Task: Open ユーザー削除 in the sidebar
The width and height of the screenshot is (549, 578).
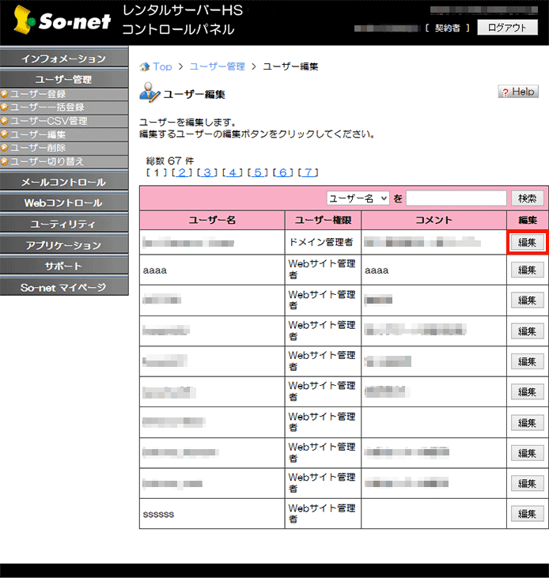Action: [38, 148]
